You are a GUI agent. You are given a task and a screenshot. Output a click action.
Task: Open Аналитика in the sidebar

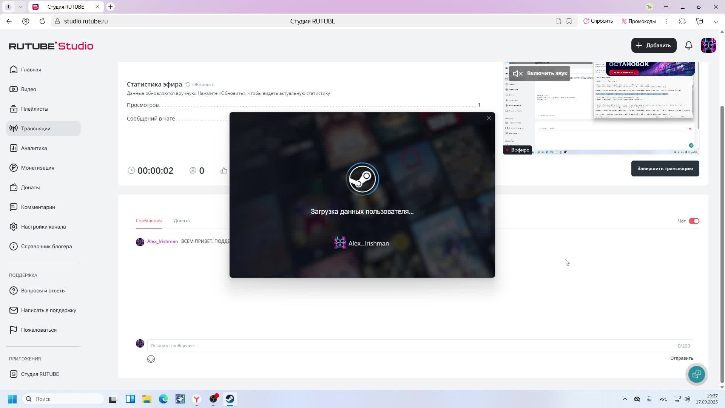(34, 148)
